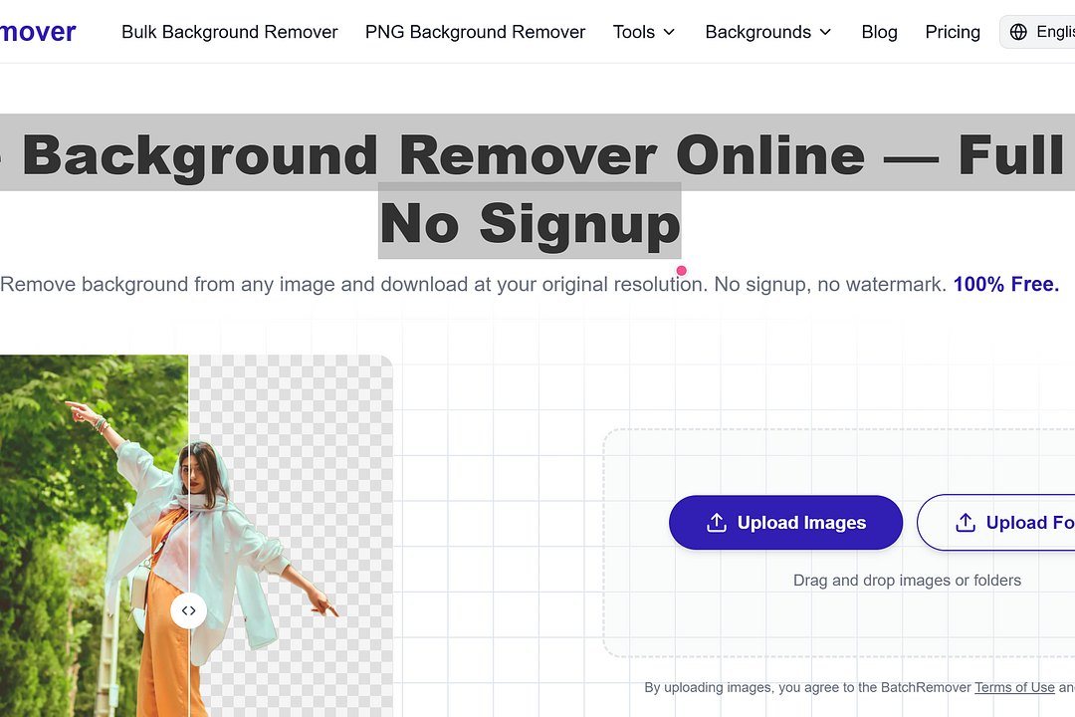Image resolution: width=1075 pixels, height=717 pixels.
Task: Click the '100% Free.' highlighted text
Action: tap(1005, 284)
